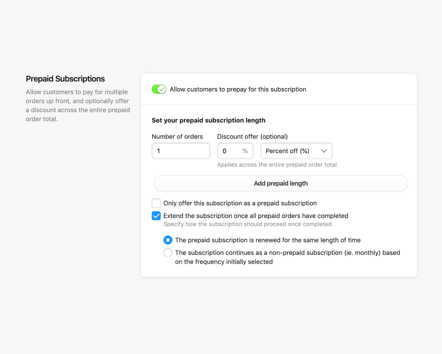Check 'Only offer this subscription as prepaid' box

pyautogui.click(x=156, y=203)
